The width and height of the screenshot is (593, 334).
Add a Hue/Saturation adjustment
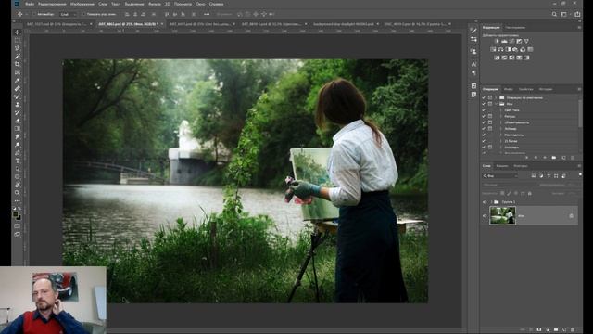point(493,49)
